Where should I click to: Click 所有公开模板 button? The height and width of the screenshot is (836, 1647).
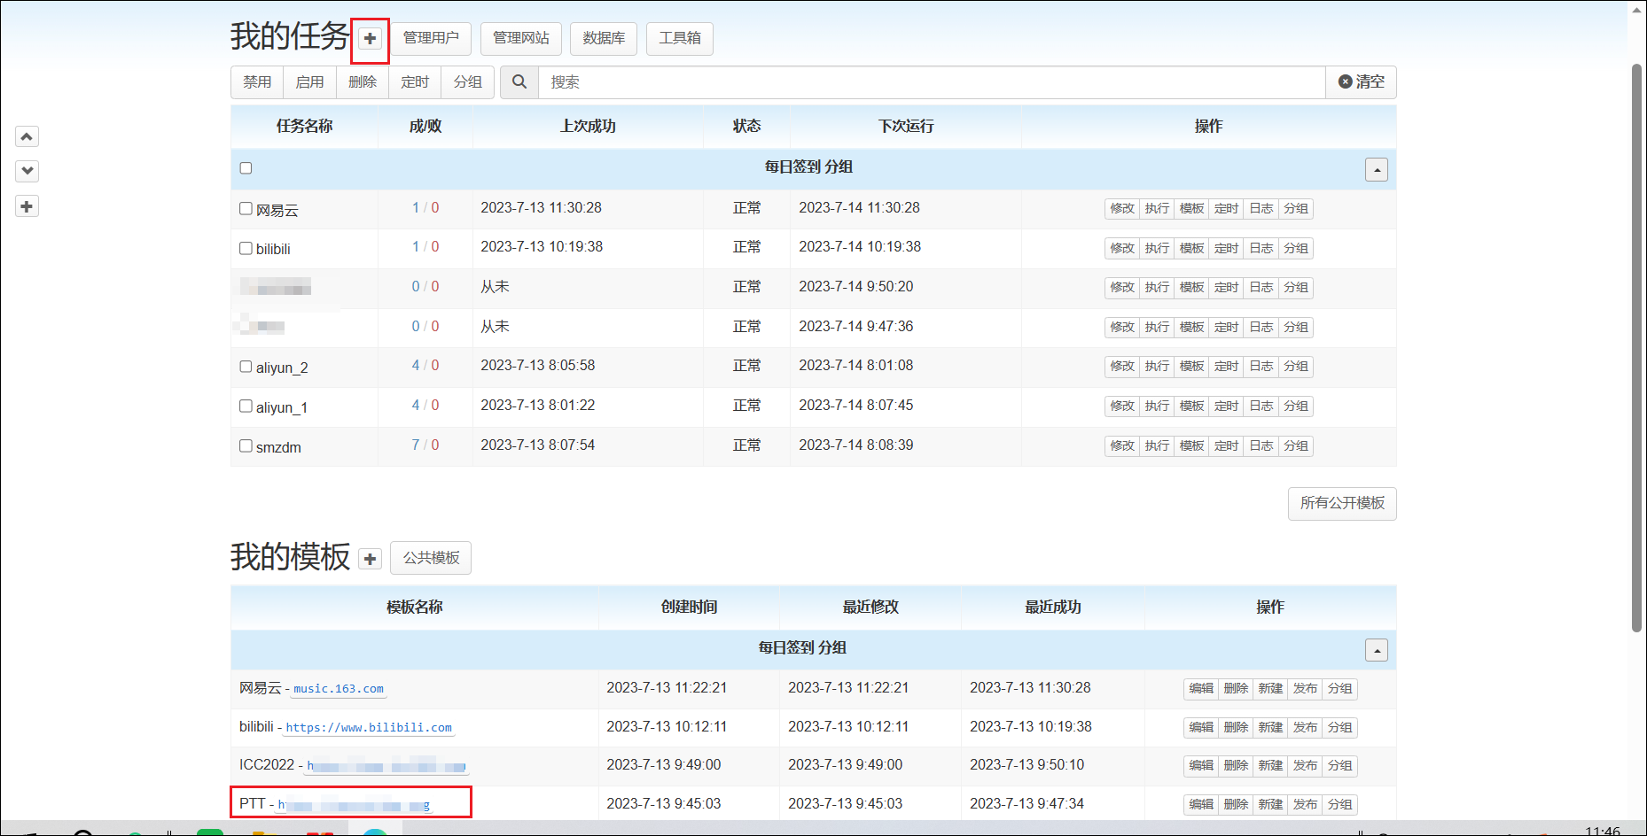(1342, 504)
